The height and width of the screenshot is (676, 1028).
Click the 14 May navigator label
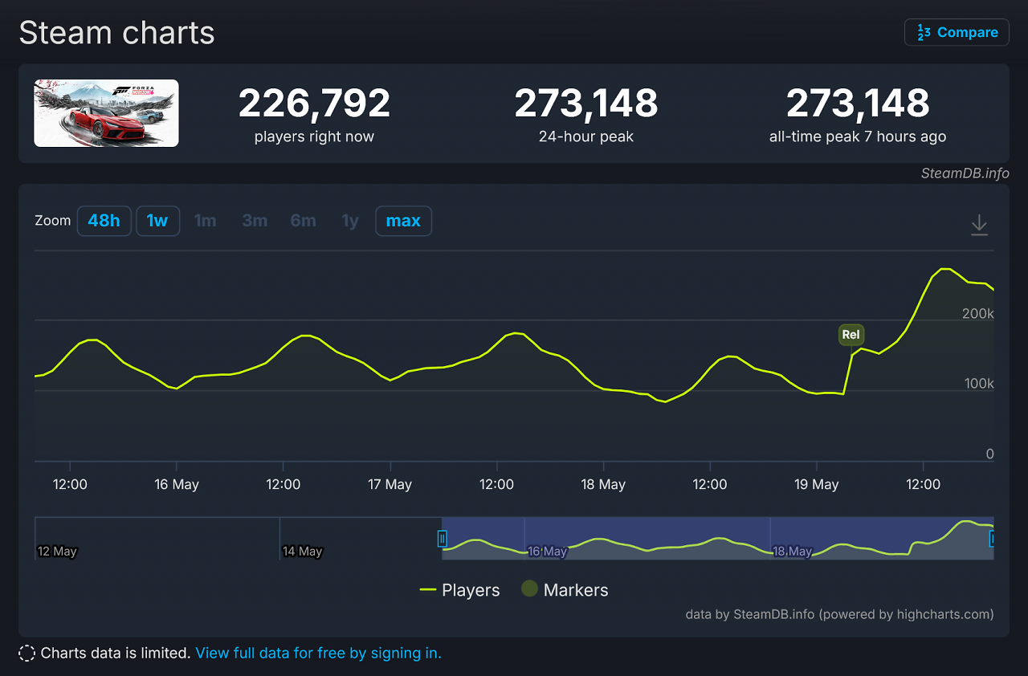pos(302,552)
